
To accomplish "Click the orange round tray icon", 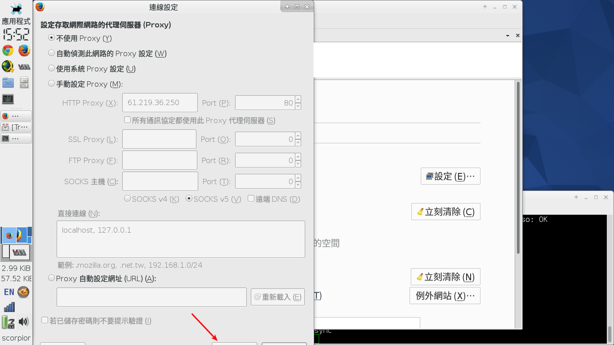I will coord(23,292).
